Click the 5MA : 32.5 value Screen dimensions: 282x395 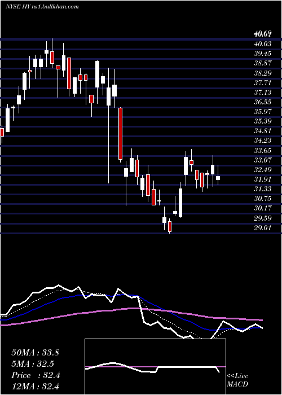33,364
